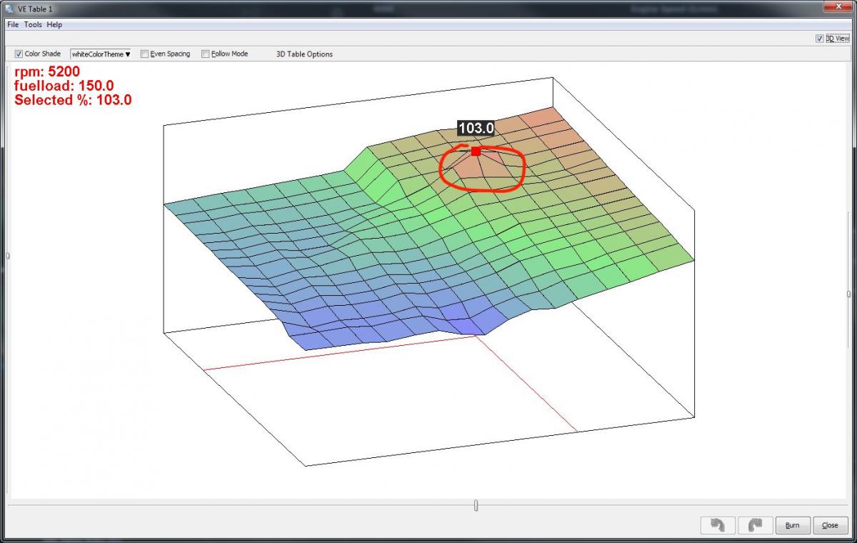Image resolution: width=857 pixels, height=543 pixels.
Task: Open the whiteColorTheme dropdown
Action: pyautogui.click(x=101, y=54)
